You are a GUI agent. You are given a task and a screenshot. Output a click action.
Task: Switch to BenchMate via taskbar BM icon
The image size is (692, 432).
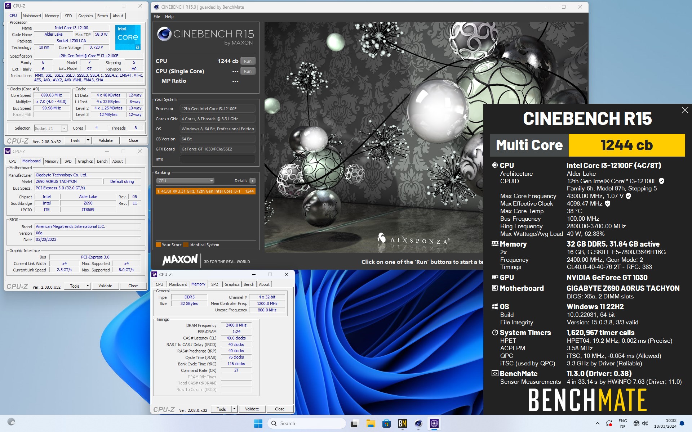coord(403,423)
